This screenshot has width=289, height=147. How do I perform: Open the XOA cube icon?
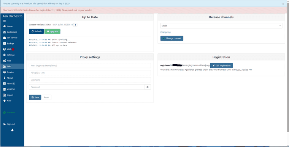5,49
